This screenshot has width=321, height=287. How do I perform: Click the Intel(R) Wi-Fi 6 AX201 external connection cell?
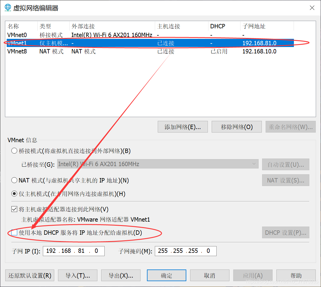112,35
